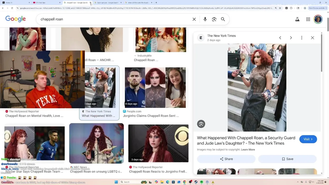This screenshot has height=185, width=329.
Task: Switch to 'when did the suite life' tab
Action: click(139, 3)
